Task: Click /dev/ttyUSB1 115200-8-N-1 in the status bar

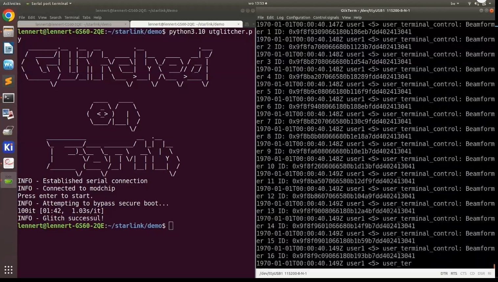Action: click(x=283, y=273)
